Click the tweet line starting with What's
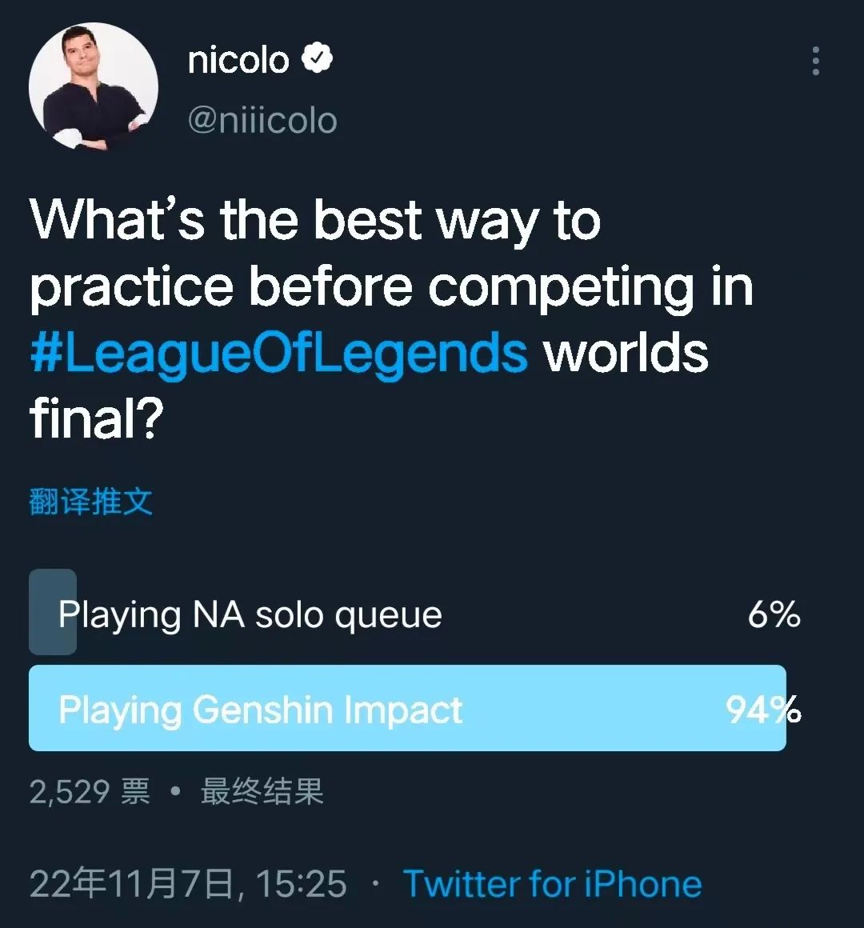This screenshot has width=864, height=928. [314, 220]
